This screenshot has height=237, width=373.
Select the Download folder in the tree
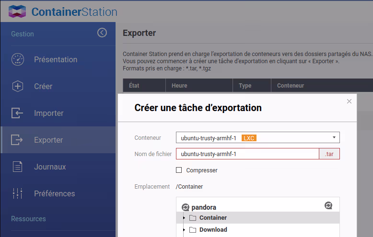(213, 230)
